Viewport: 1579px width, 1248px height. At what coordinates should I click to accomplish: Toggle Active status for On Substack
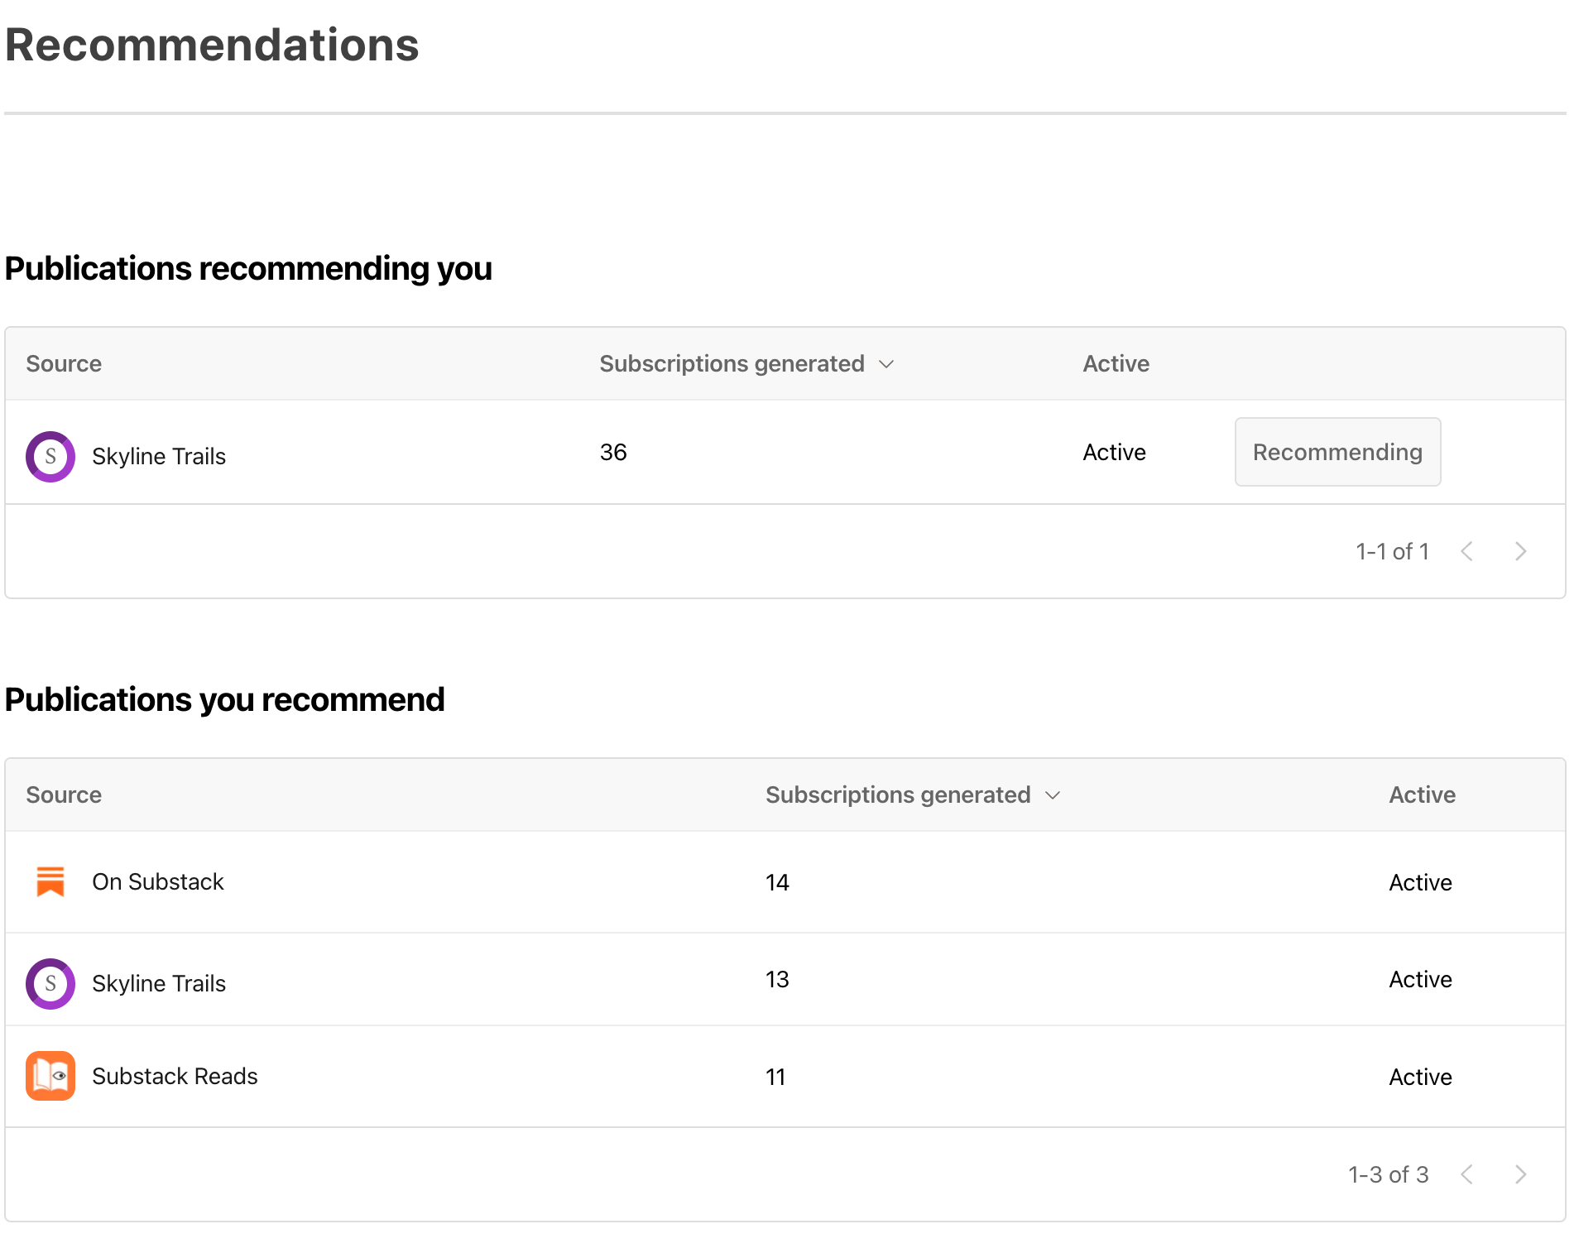[1420, 881]
